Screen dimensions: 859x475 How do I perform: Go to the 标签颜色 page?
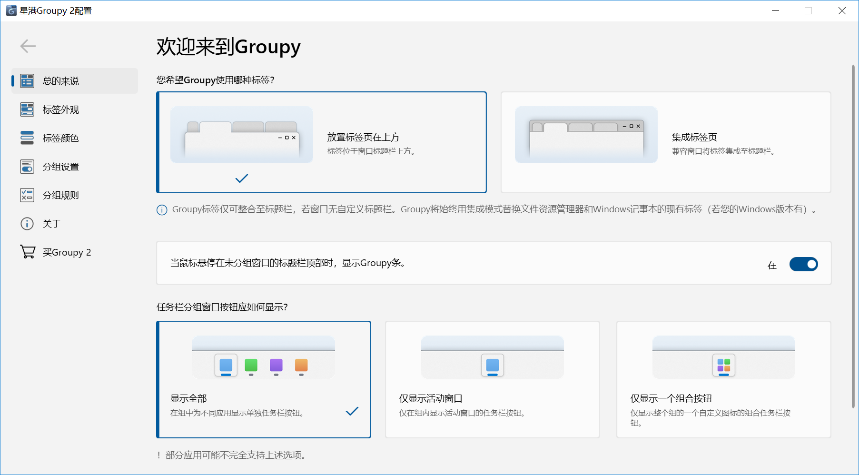pyautogui.click(x=75, y=138)
